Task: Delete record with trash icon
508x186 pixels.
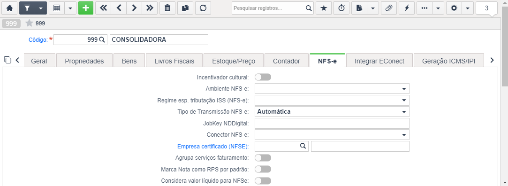Action: coord(167,8)
